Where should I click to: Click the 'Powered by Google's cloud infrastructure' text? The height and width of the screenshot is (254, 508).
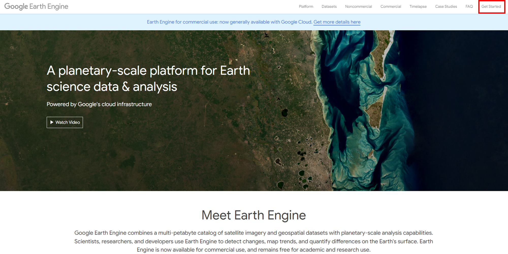coord(99,104)
